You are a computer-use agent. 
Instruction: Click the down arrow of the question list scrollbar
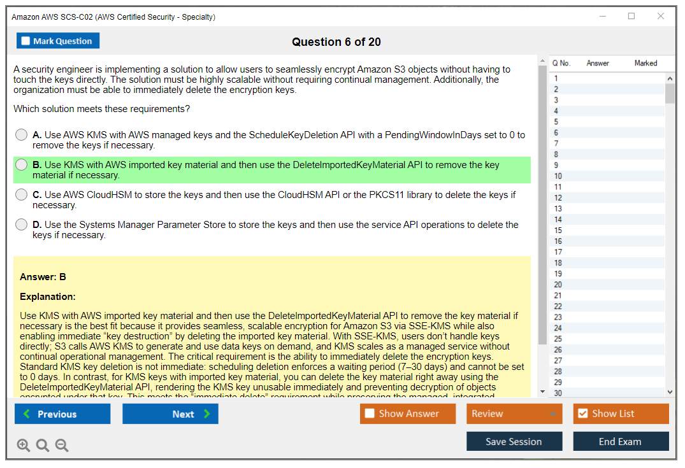(x=670, y=392)
